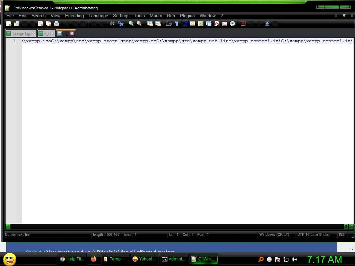
Task: Open the Edit menu
Action: pos(23,16)
